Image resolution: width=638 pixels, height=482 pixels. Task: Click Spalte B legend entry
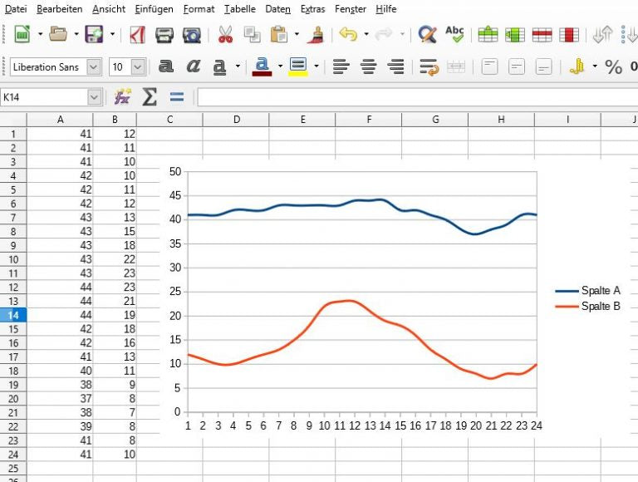[587, 306]
